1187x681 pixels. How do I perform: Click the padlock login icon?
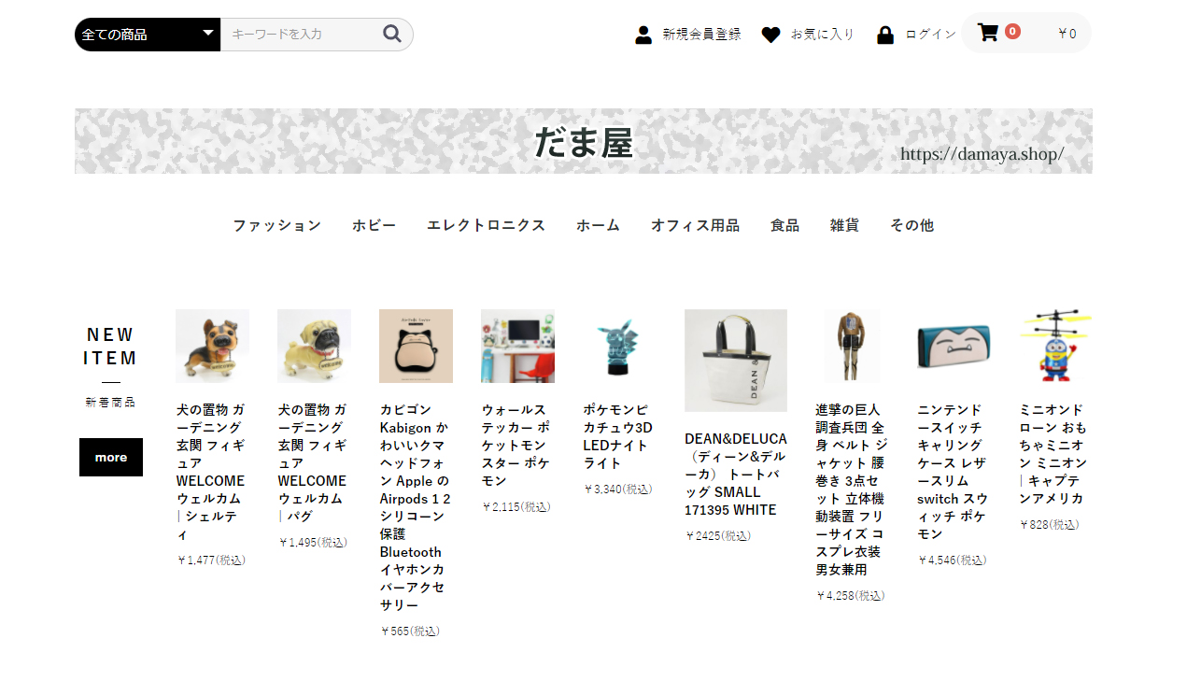point(885,35)
